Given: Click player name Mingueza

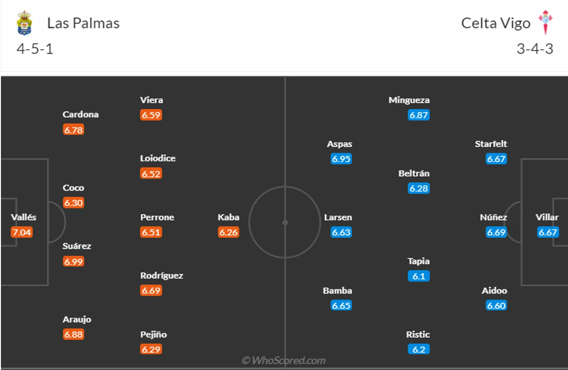Looking at the screenshot, I should pos(409,100).
